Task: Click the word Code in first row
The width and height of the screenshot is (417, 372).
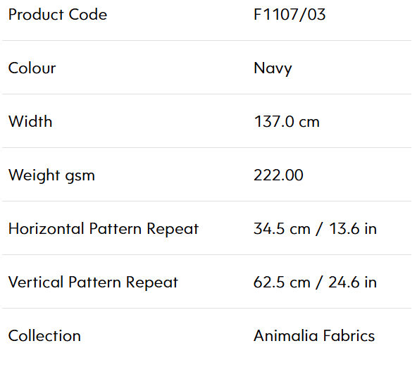Action: (x=88, y=14)
